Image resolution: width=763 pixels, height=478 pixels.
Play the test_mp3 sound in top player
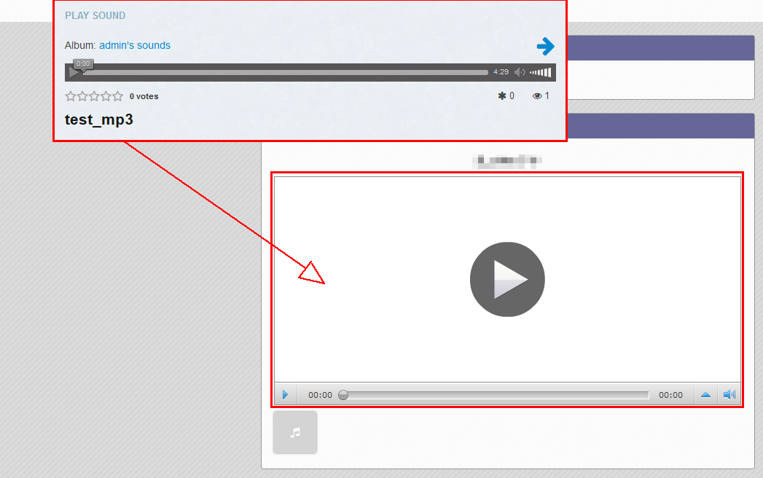[x=74, y=73]
